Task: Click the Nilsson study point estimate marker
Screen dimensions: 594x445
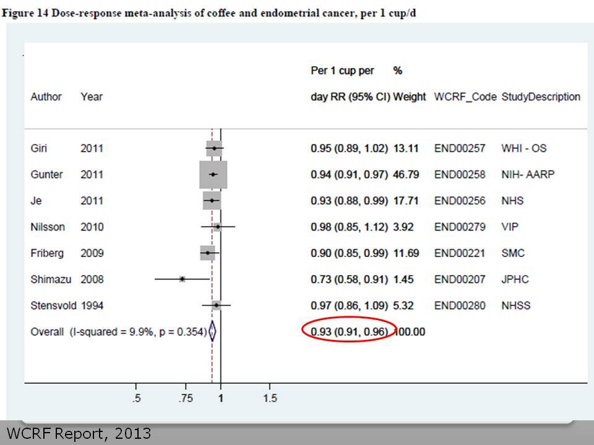Action: point(218,227)
